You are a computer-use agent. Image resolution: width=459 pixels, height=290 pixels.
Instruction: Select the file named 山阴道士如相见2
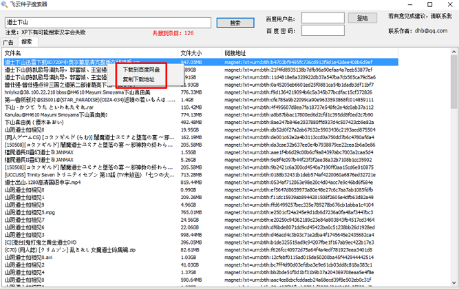pyautogui.click(x=24, y=265)
